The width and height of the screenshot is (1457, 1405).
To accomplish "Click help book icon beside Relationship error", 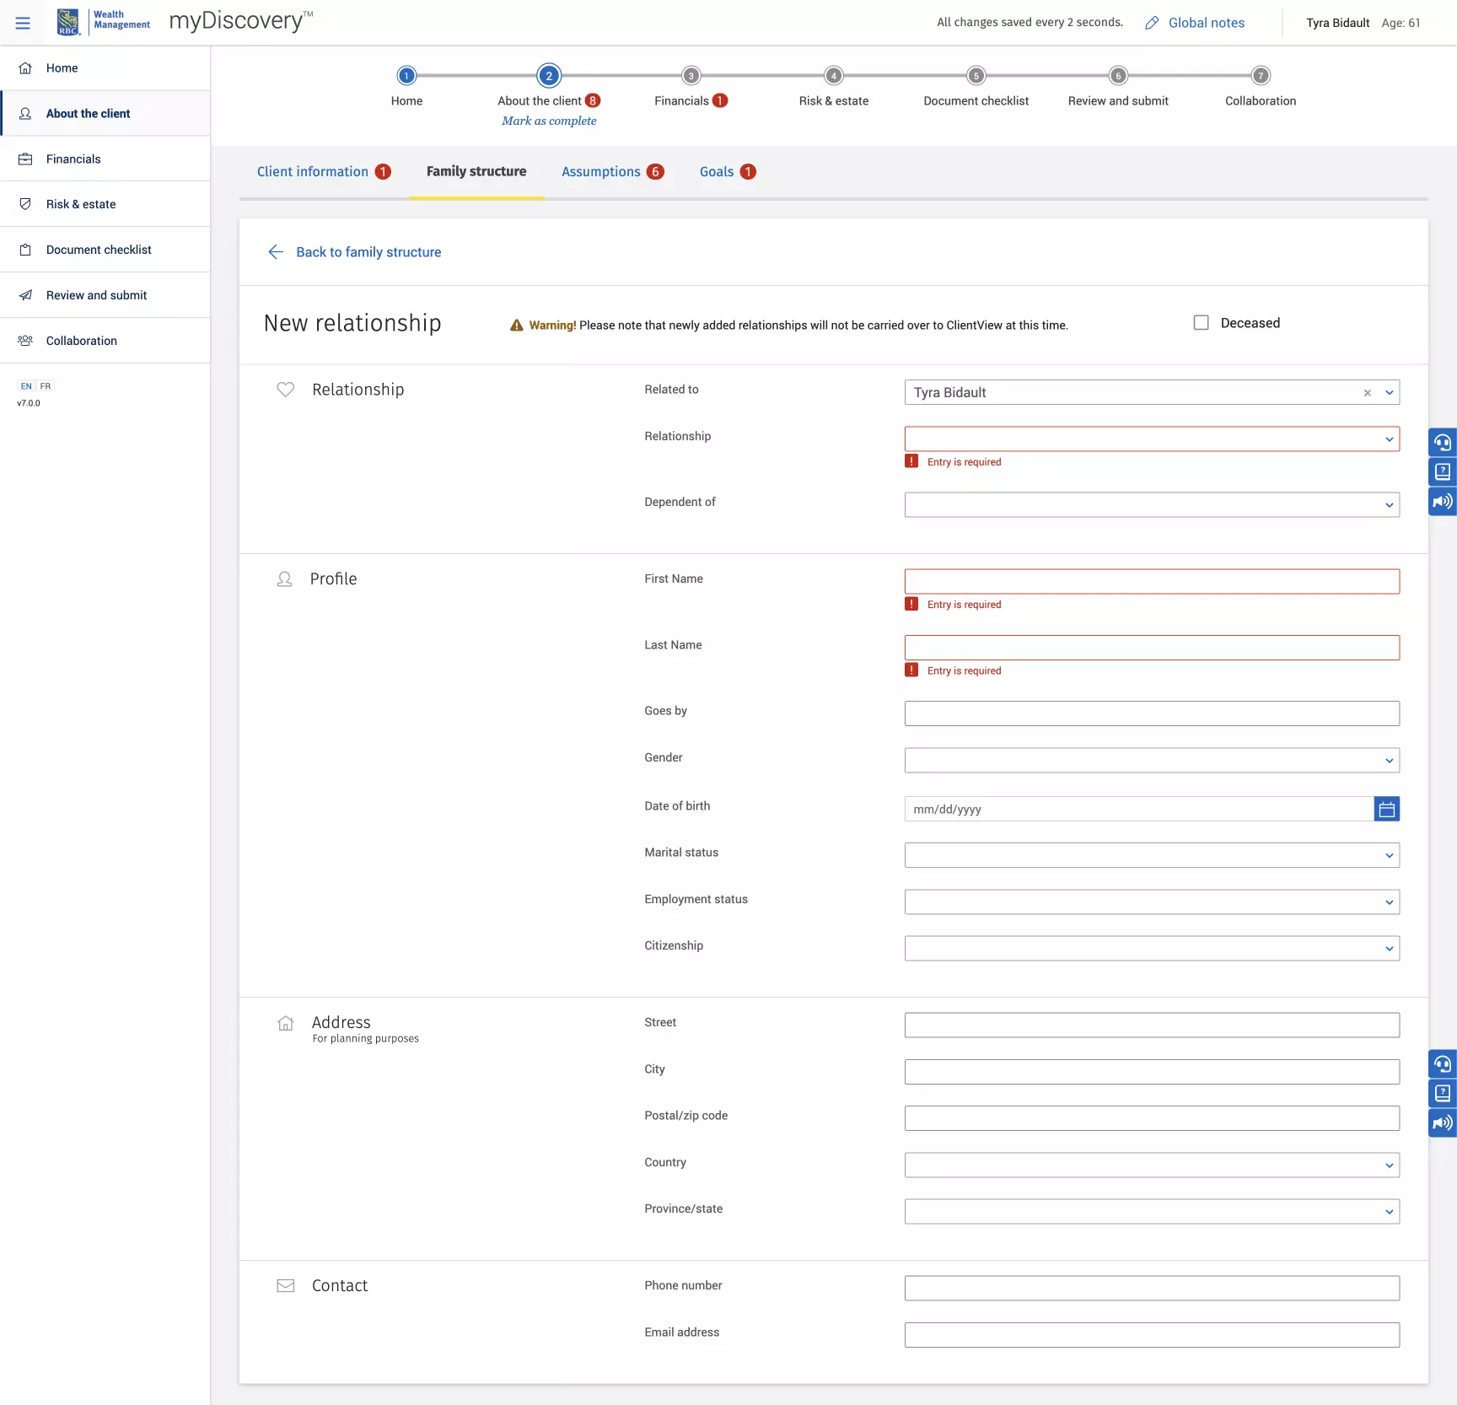I will point(1443,472).
